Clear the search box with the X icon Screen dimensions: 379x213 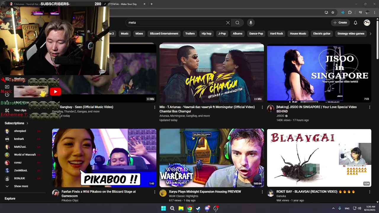pyautogui.click(x=228, y=23)
